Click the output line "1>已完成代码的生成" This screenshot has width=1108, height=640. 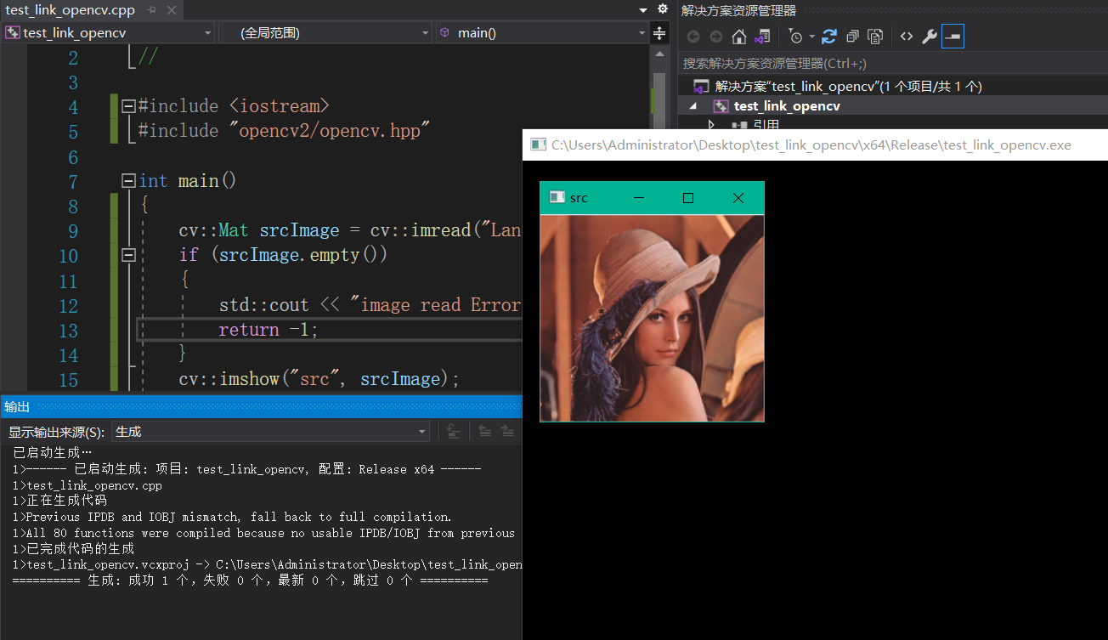coord(73,549)
